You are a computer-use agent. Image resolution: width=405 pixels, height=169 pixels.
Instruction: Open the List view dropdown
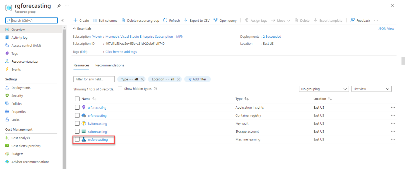371,89
